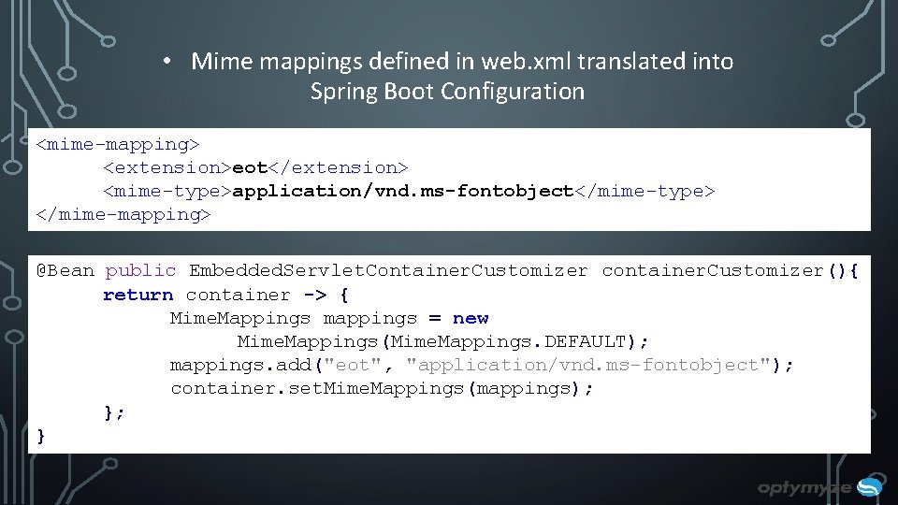Click the optymyze logo icon
The width and height of the screenshot is (898, 505).
point(869,486)
